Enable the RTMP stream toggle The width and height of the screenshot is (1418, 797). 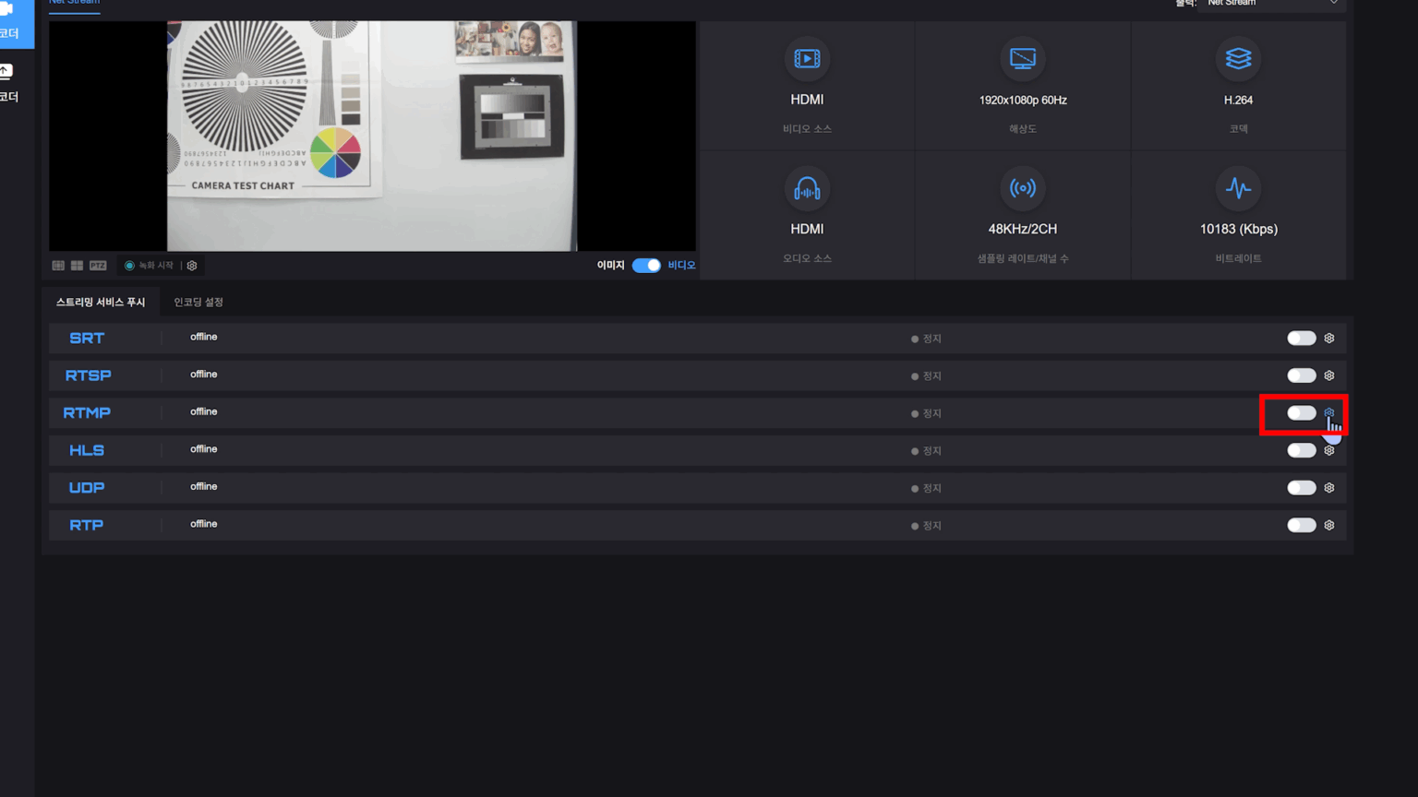click(1302, 413)
